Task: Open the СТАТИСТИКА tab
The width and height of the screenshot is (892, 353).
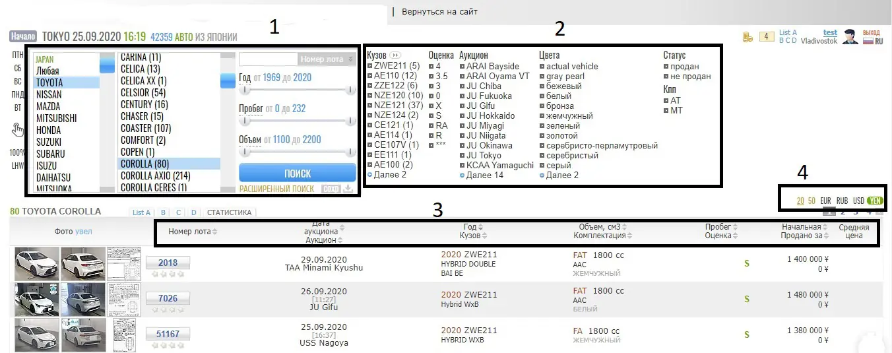Action: pyautogui.click(x=229, y=212)
